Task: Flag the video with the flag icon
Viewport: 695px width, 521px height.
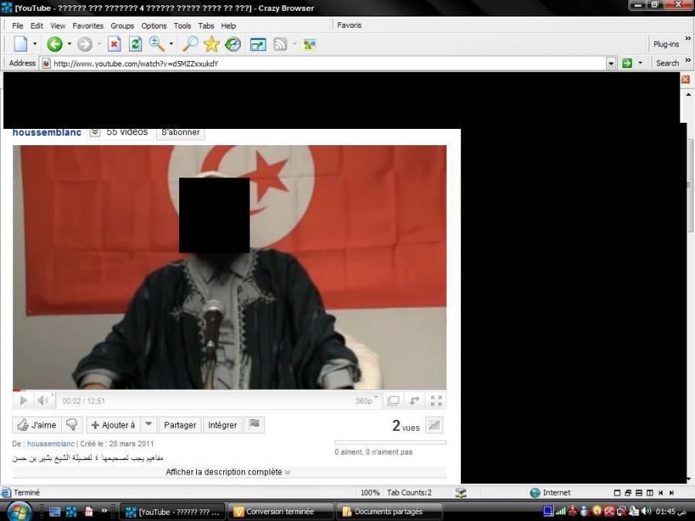Action: point(254,425)
